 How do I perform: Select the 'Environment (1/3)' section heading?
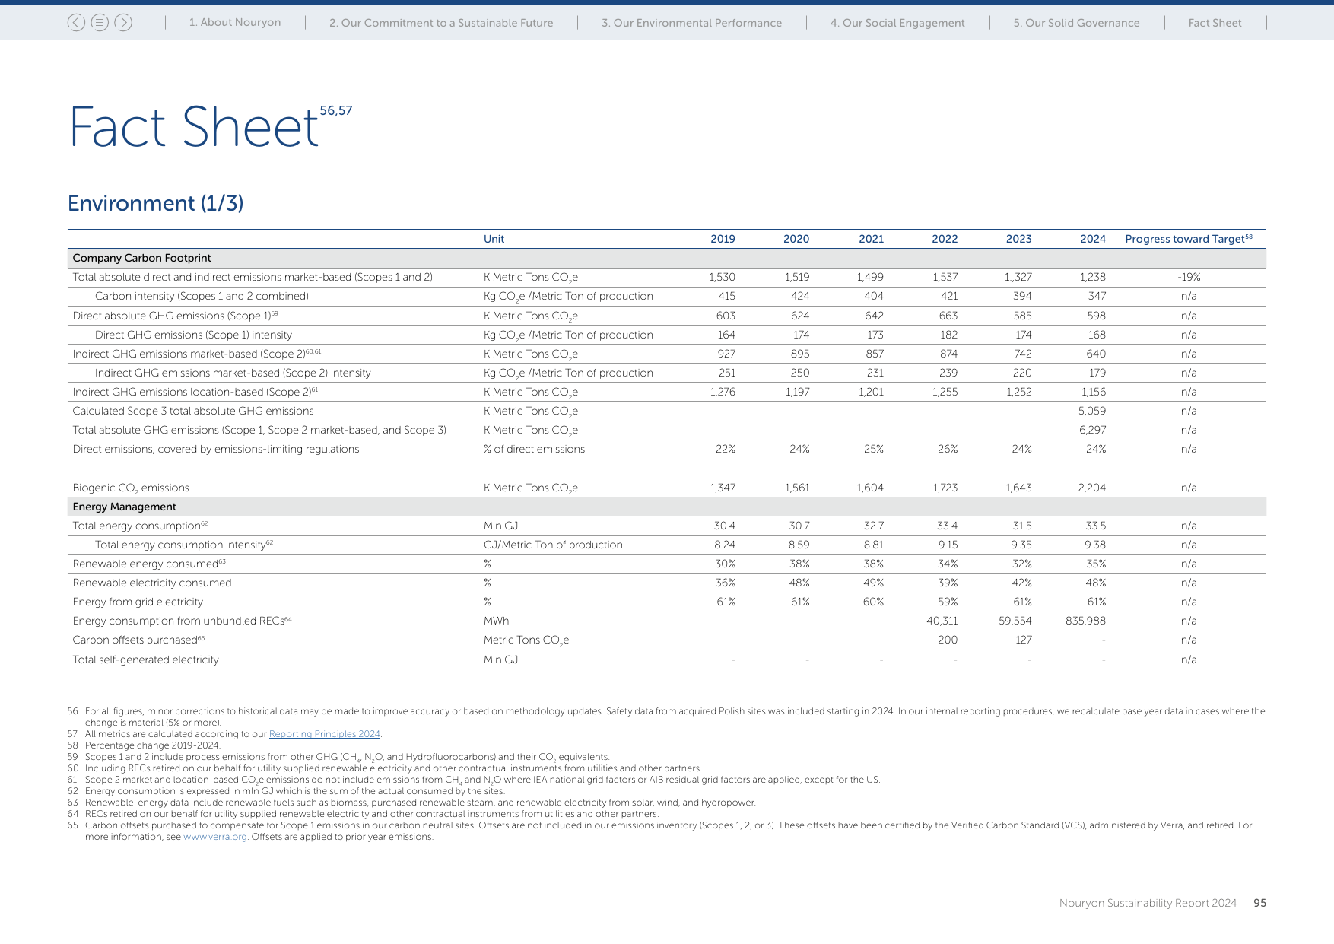coord(156,203)
